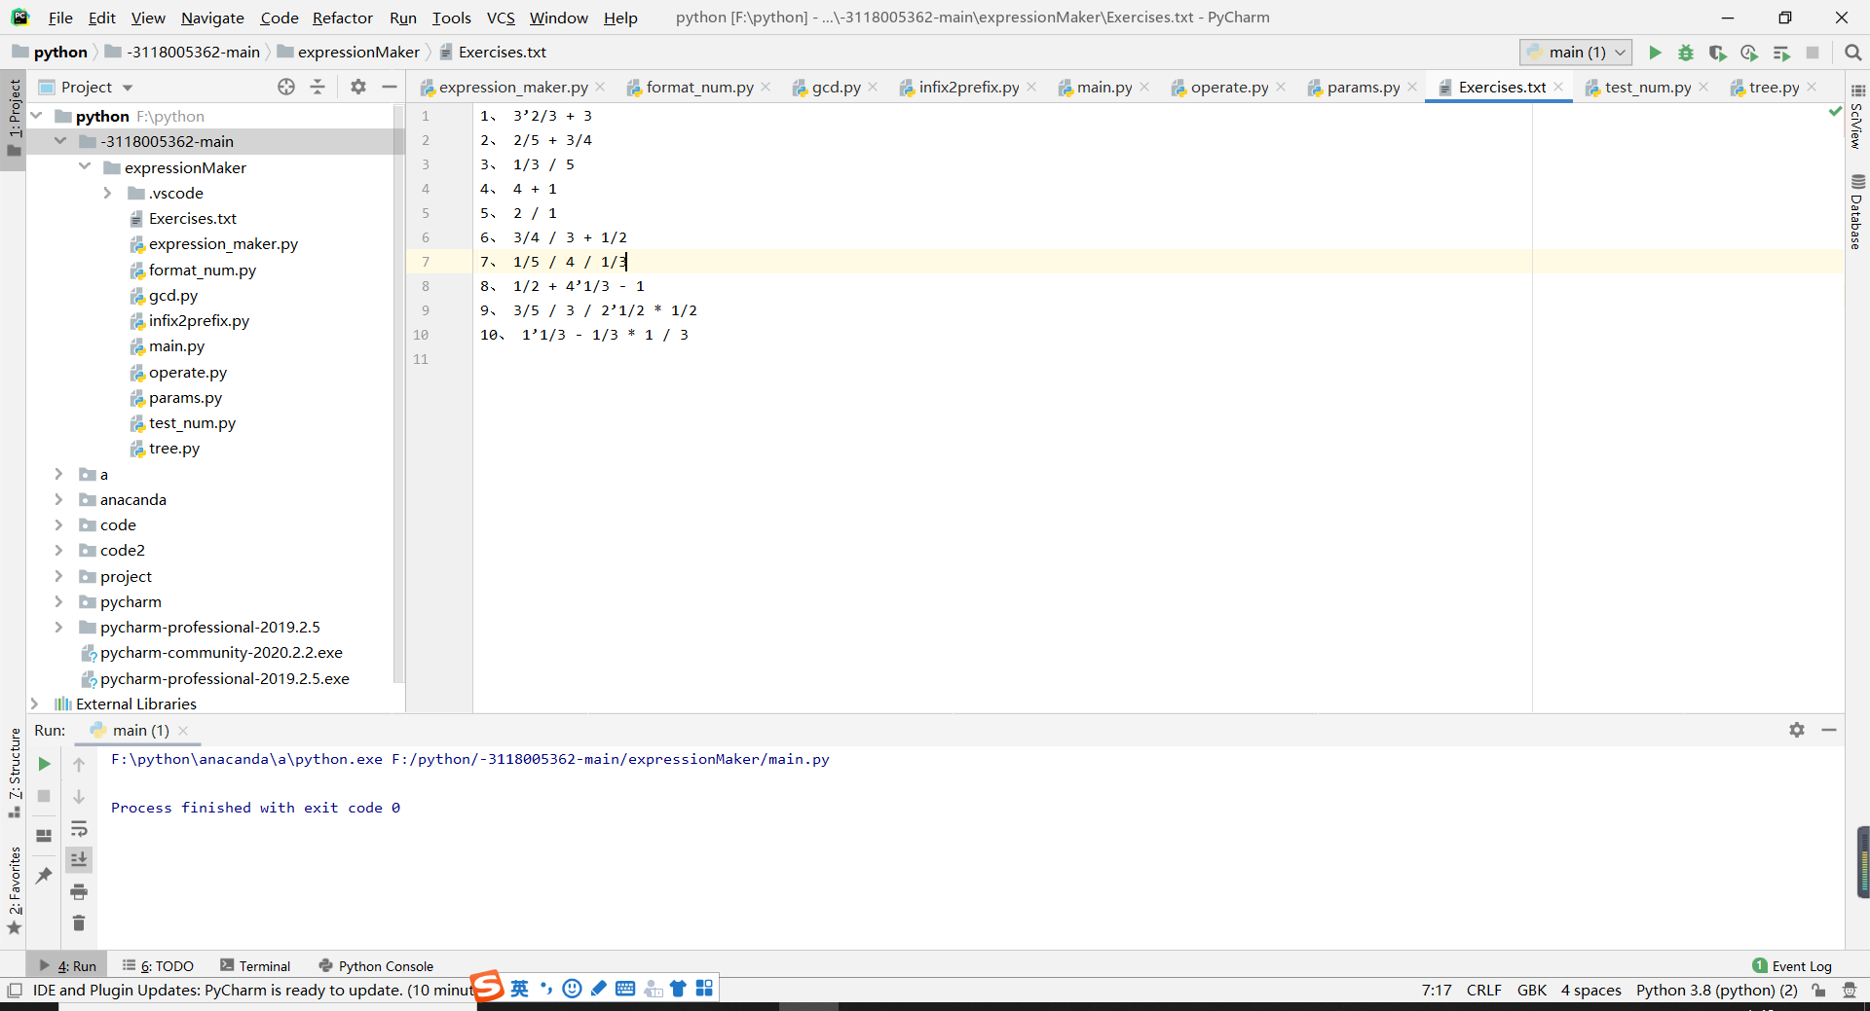Screen dimensions: 1870x1011
Task: Close the main (1) run tab
Action: (x=183, y=731)
